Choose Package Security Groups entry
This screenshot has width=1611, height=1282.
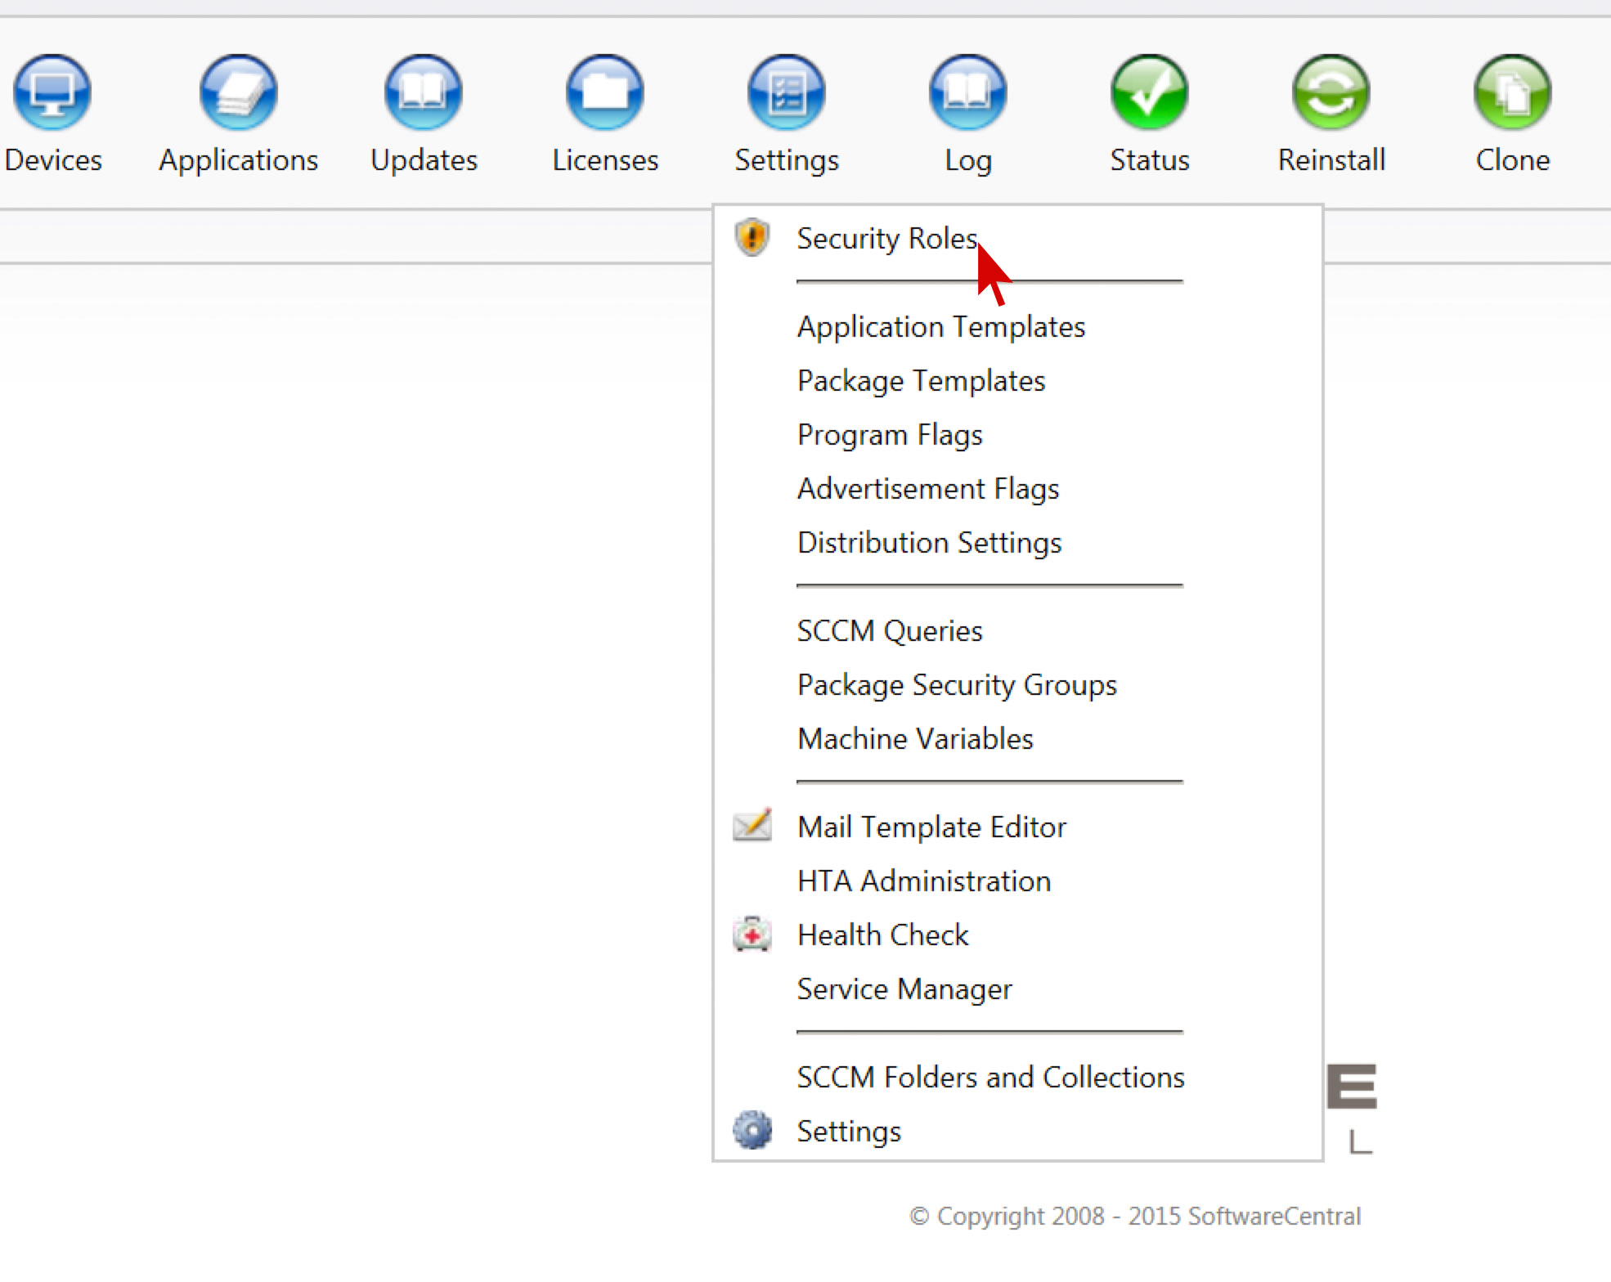pos(957,685)
